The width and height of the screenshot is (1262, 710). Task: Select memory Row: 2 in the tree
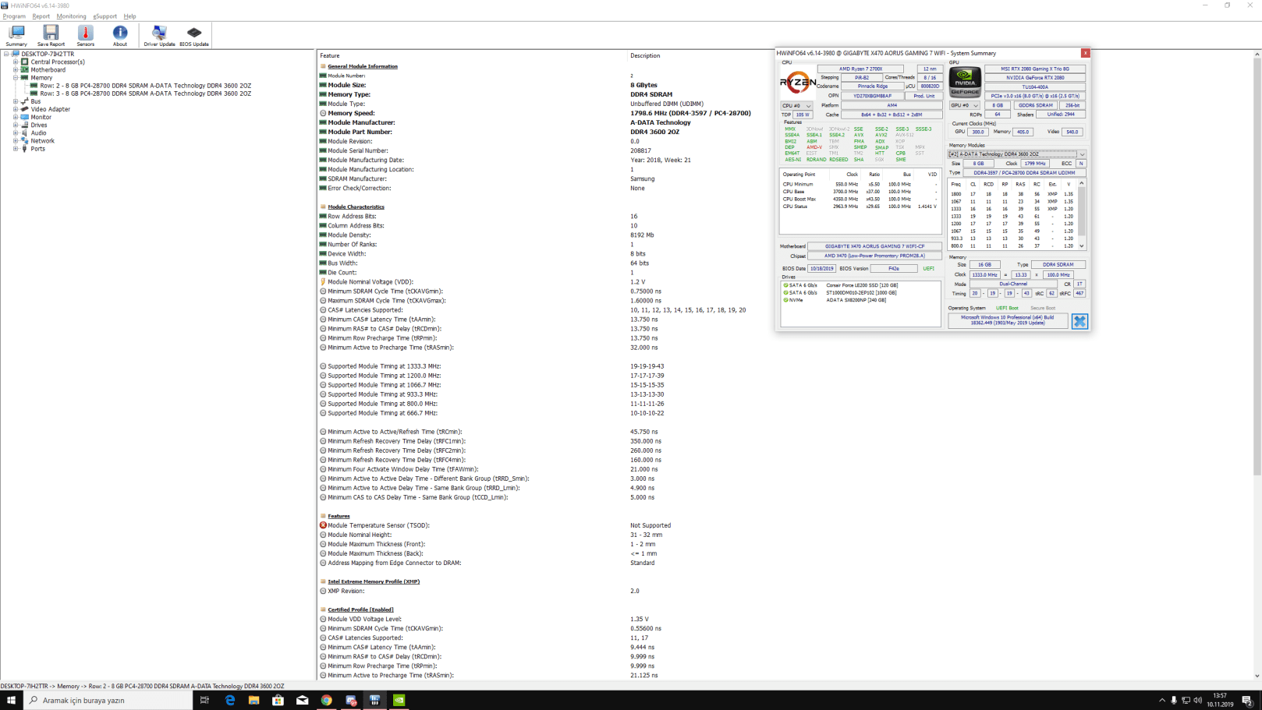145,86
